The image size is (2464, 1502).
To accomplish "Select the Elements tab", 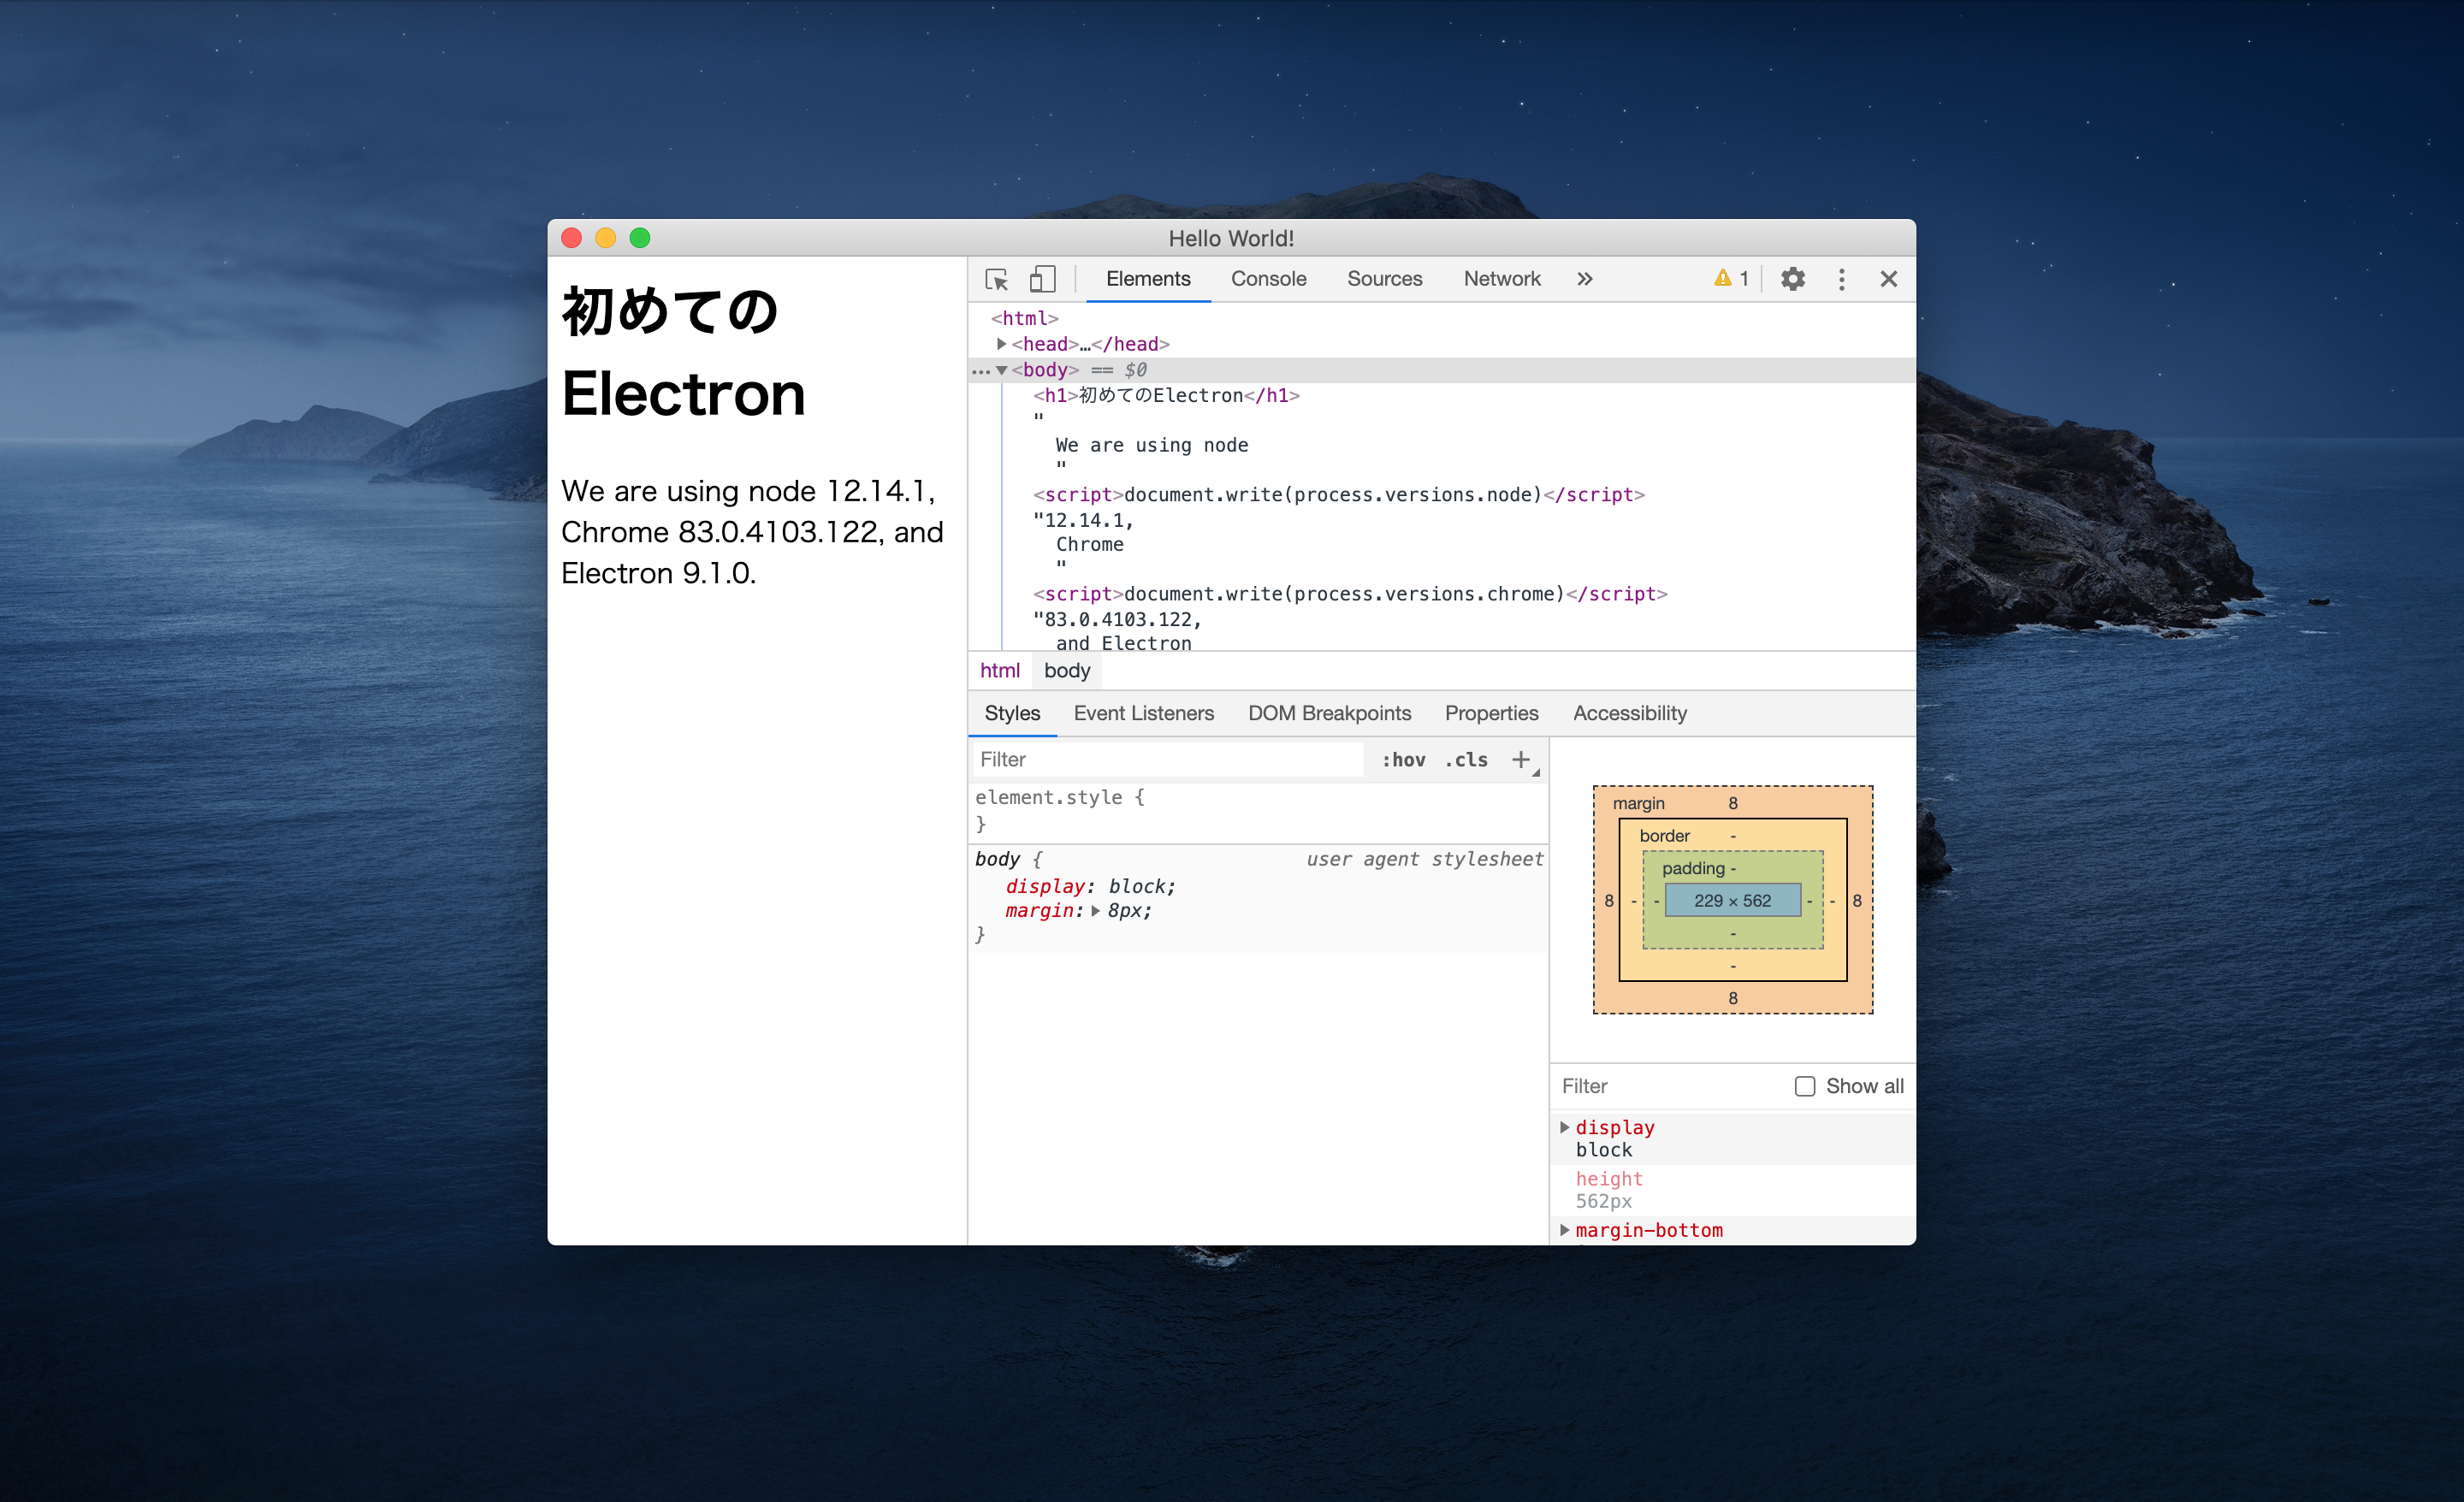I will pos(1148,279).
